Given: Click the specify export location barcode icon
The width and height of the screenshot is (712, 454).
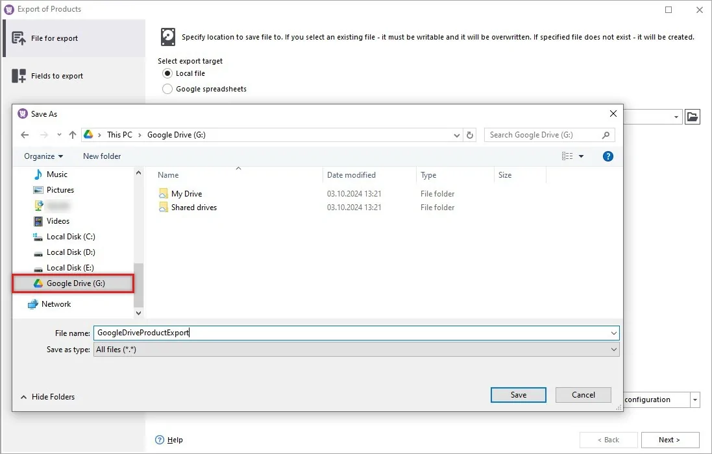Looking at the screenshot, I should pyautogui.click(x=168, y=37).
